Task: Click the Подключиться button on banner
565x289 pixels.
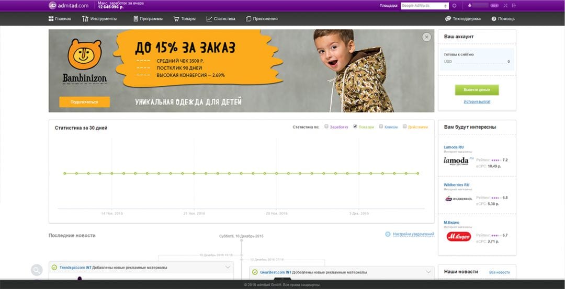Action: (x=84, y=102)
